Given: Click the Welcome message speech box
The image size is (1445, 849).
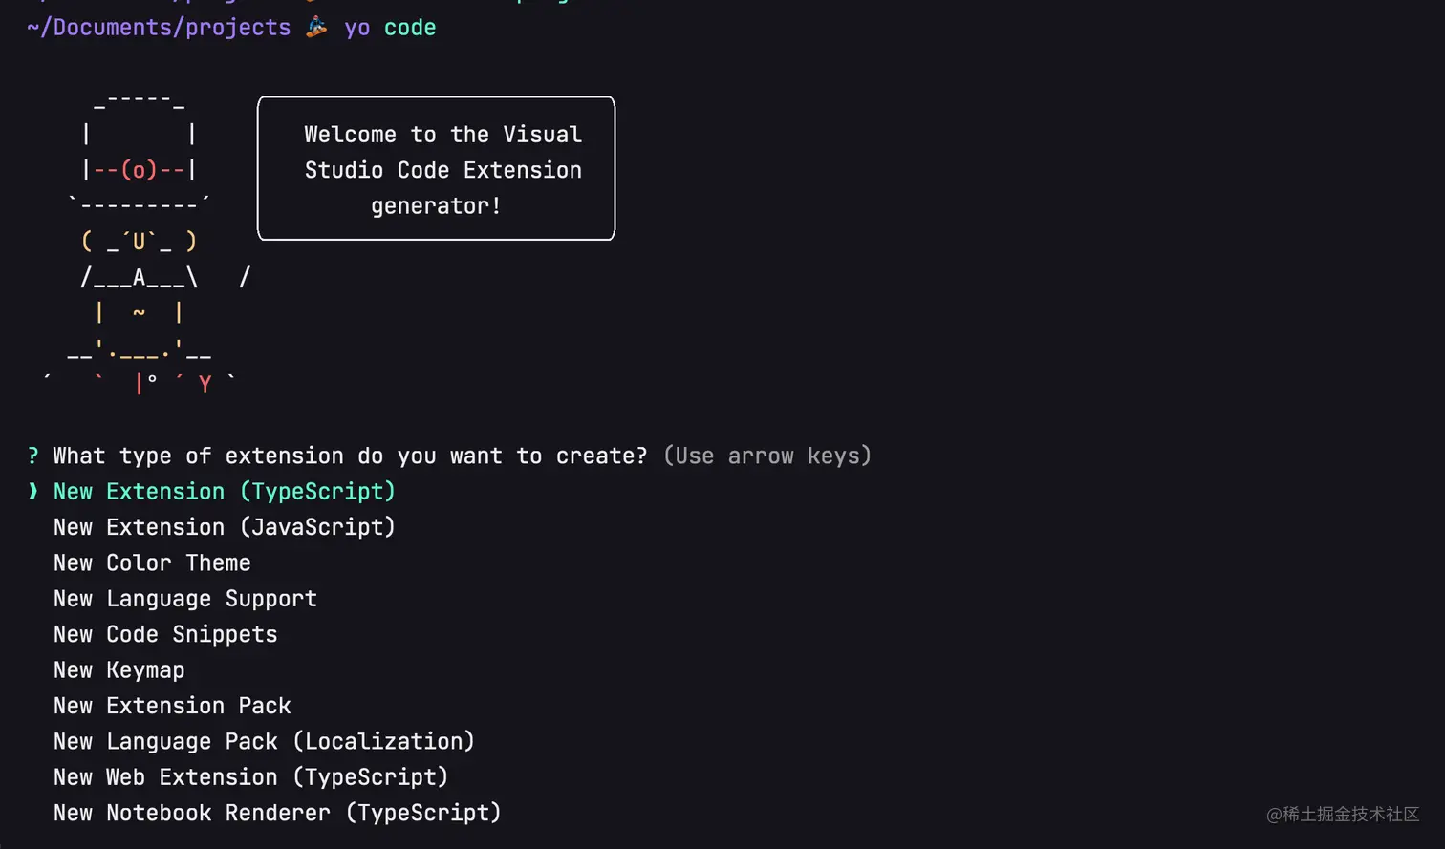Looking at the screenshot, I should pos(436,168).
